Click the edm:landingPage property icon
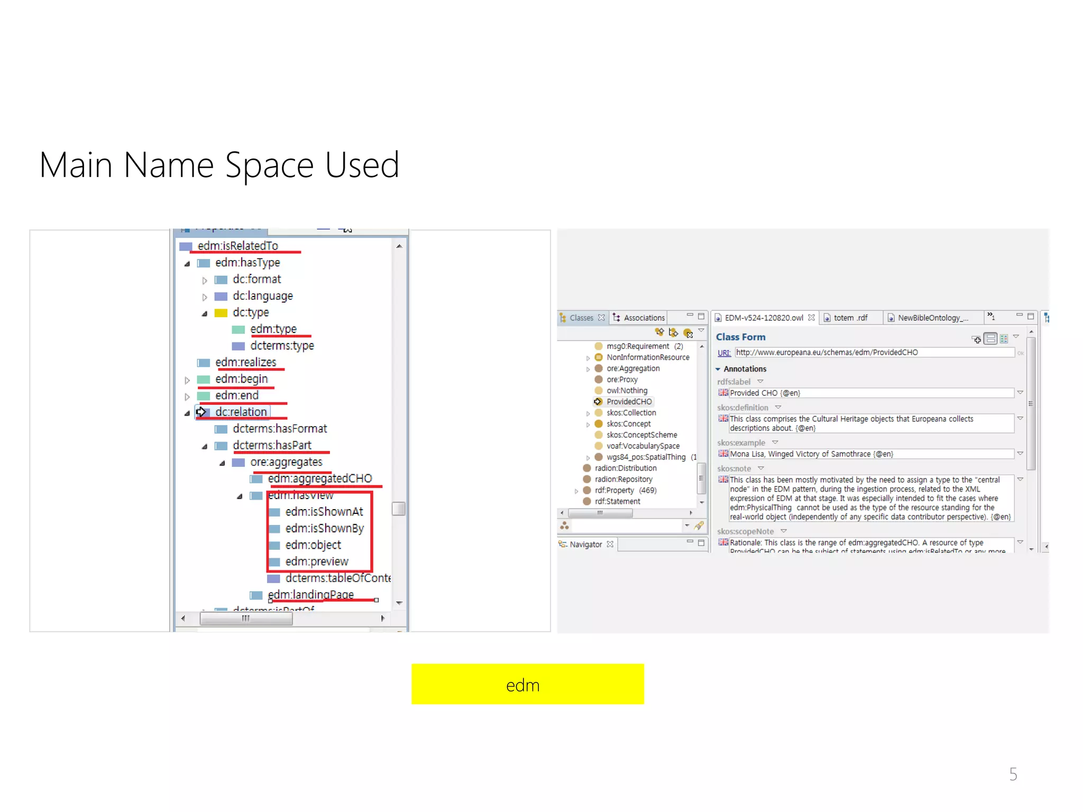The height and width of the screenshot is (812, 1083). click(256, 595)
